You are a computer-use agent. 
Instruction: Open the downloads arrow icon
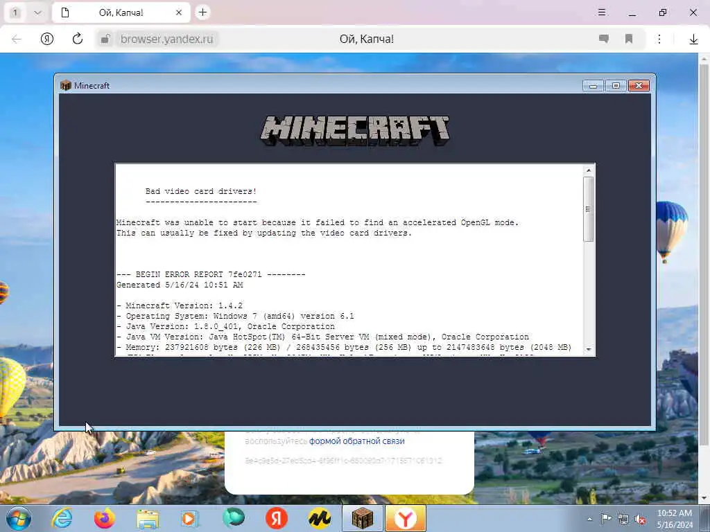[x=693, y=39]
